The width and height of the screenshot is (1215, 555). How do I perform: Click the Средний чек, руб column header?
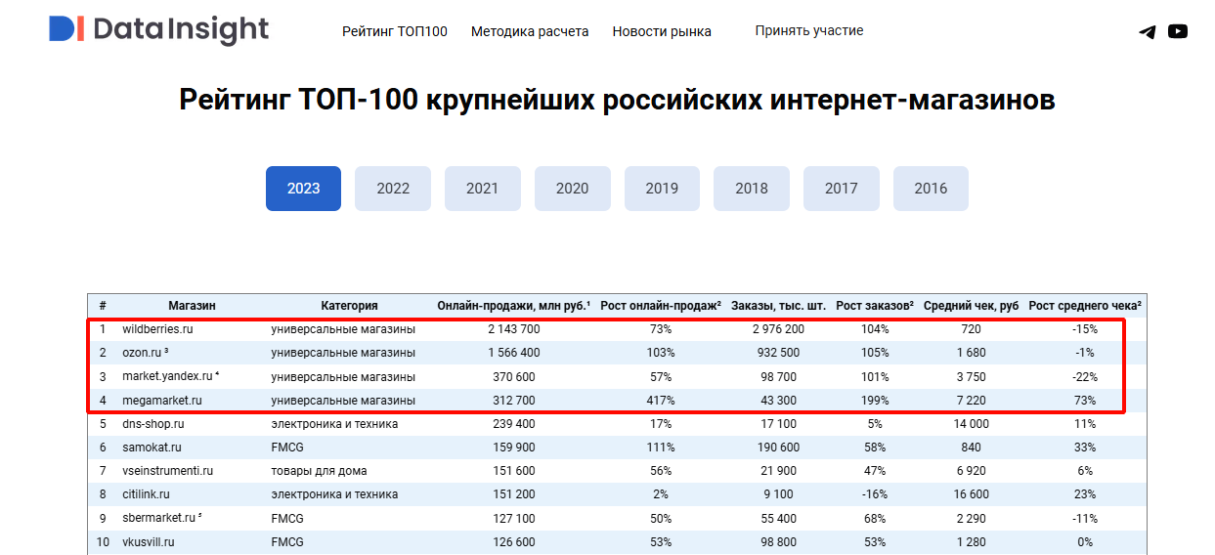point(971,306)
